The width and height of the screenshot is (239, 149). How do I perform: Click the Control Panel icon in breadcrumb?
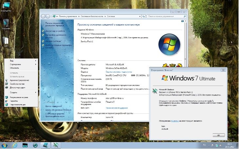(x=54, y=16)
